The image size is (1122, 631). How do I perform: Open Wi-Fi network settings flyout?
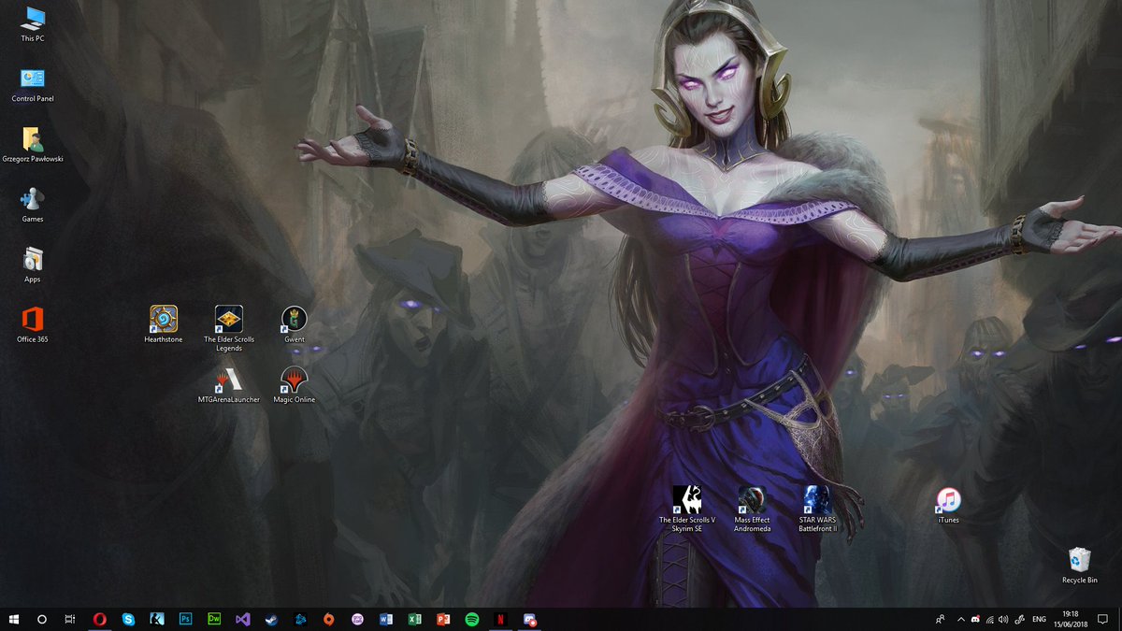[989, 619]
